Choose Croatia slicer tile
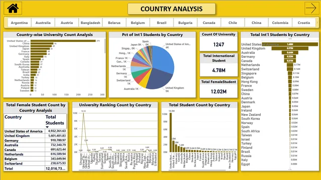The image size is (321, 180). (304, 22)
